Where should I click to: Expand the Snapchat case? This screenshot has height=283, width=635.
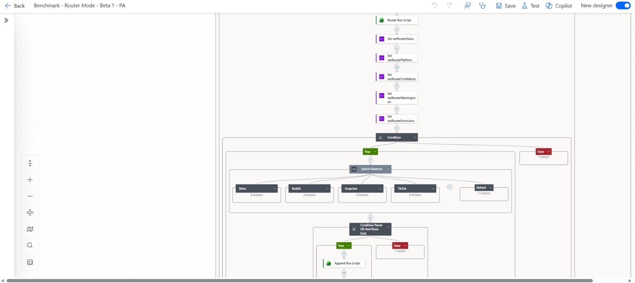[x=380, y=189]
